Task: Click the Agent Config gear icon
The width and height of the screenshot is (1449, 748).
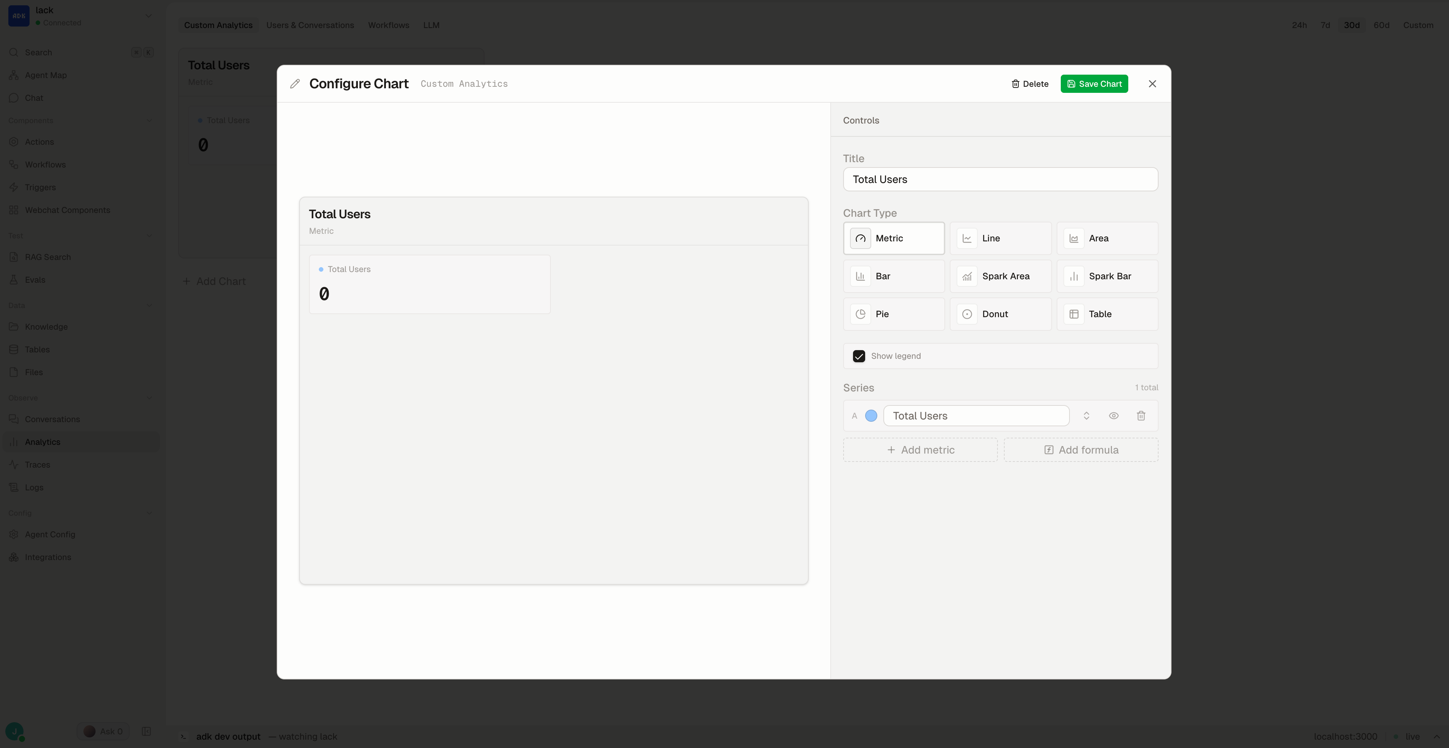Action: 14,534
